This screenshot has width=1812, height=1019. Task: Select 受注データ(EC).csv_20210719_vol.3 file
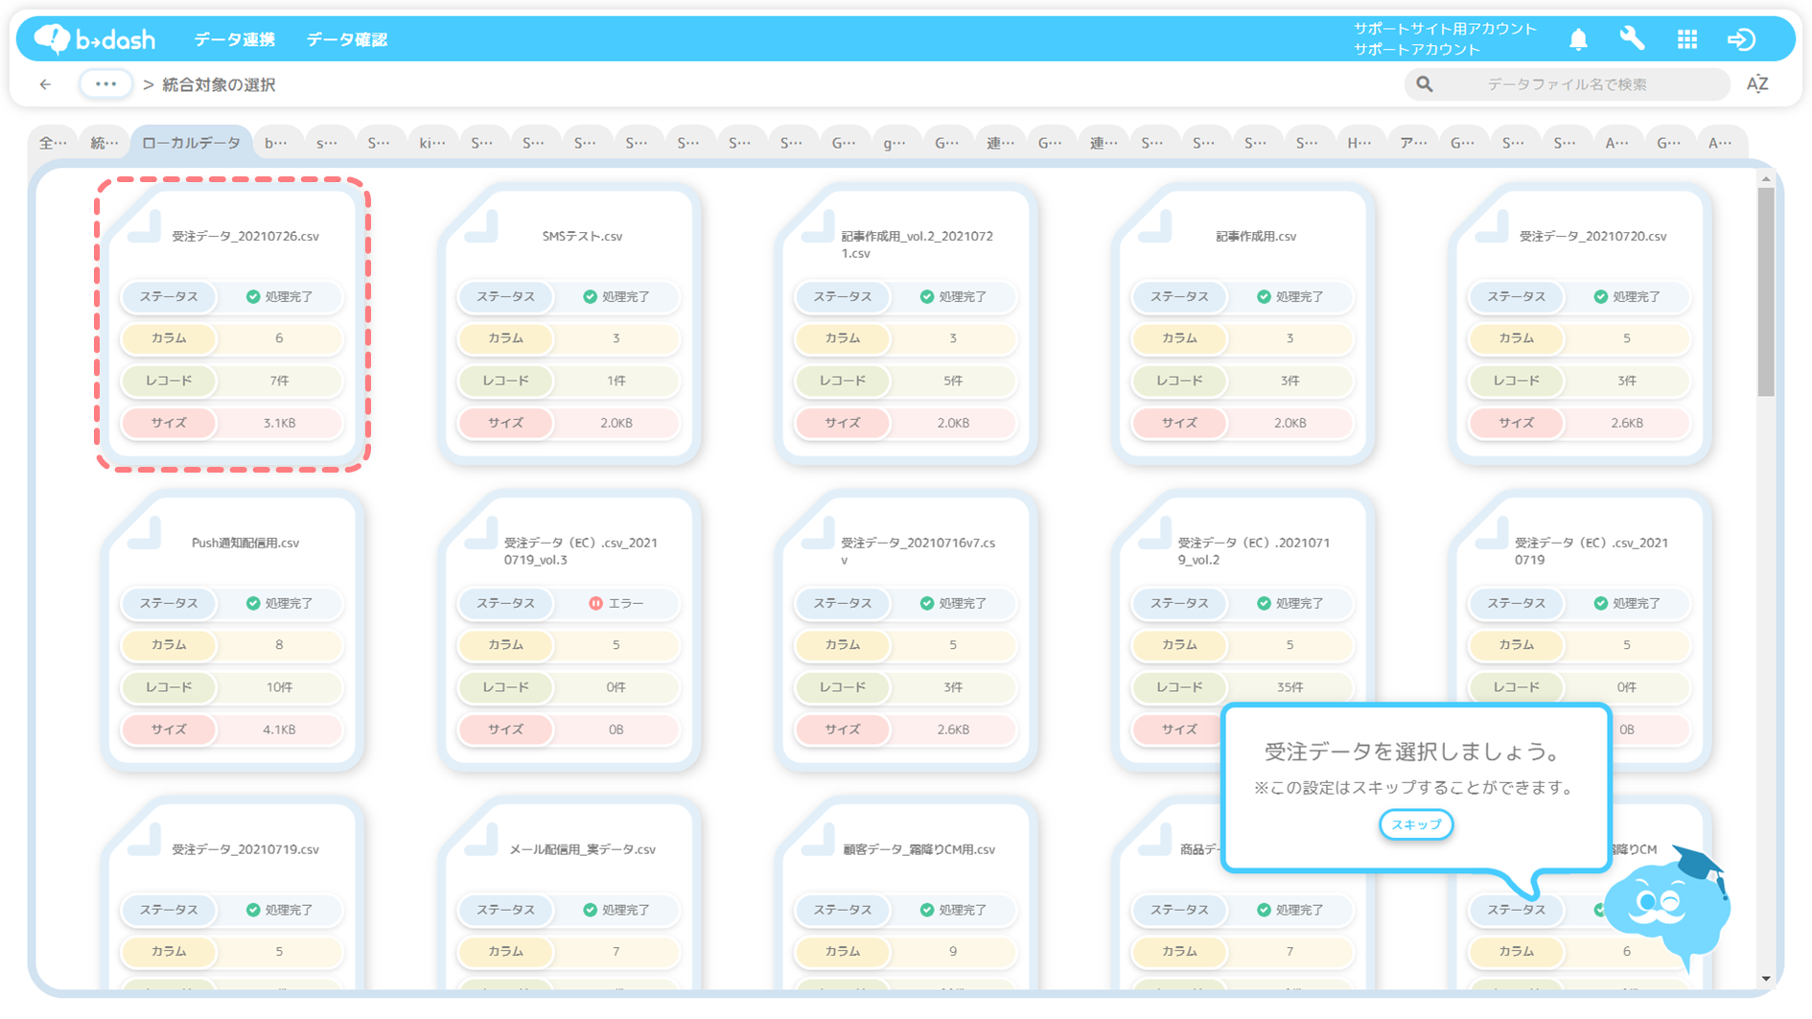click(x=569, y=631)
